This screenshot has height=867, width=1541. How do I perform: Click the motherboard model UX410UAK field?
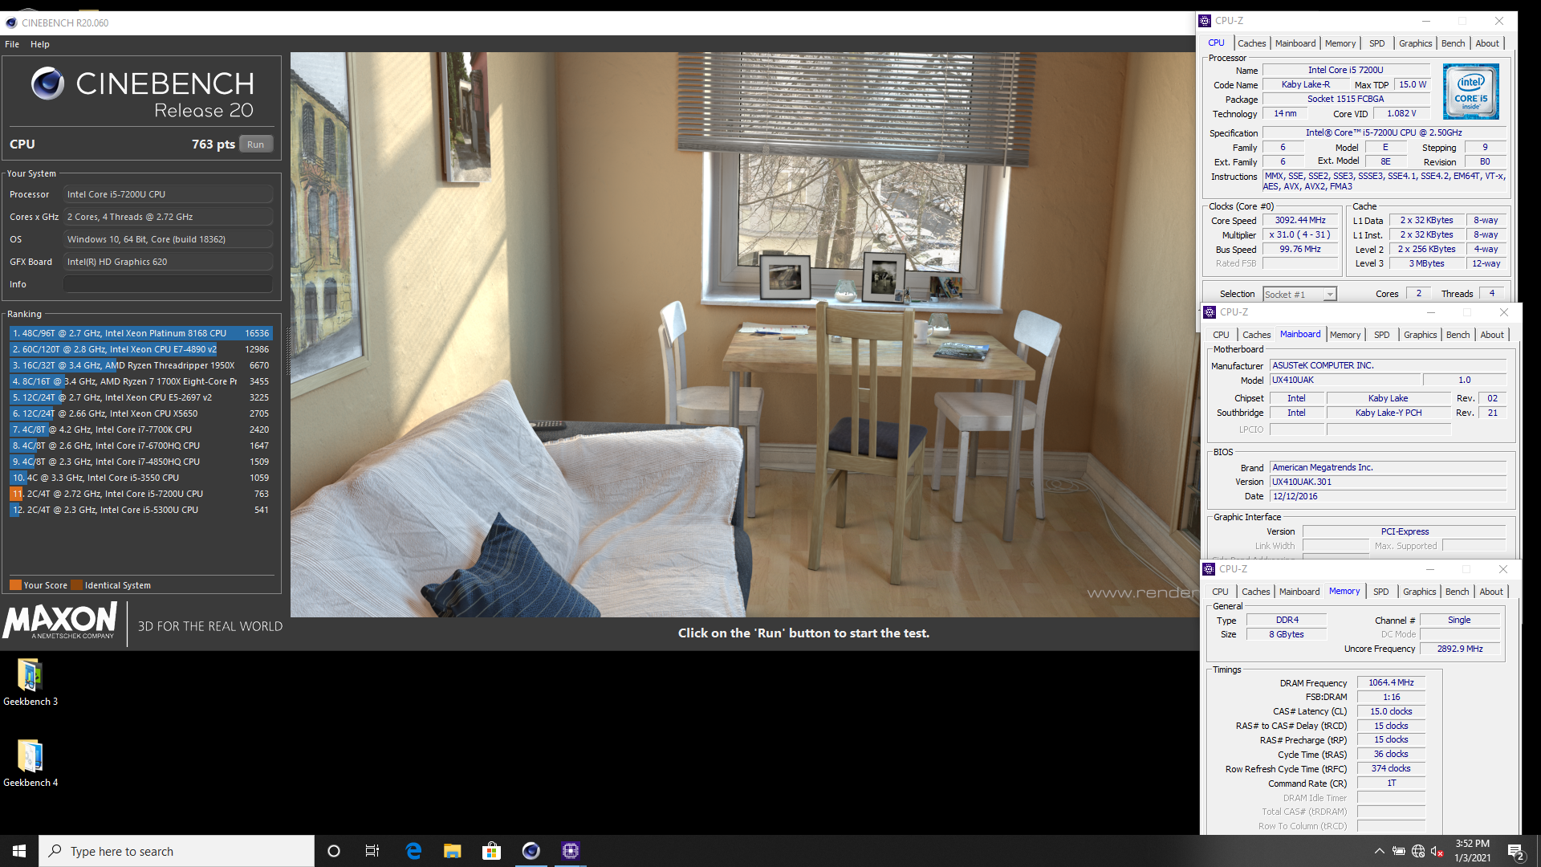click(x=1345, y=380)
